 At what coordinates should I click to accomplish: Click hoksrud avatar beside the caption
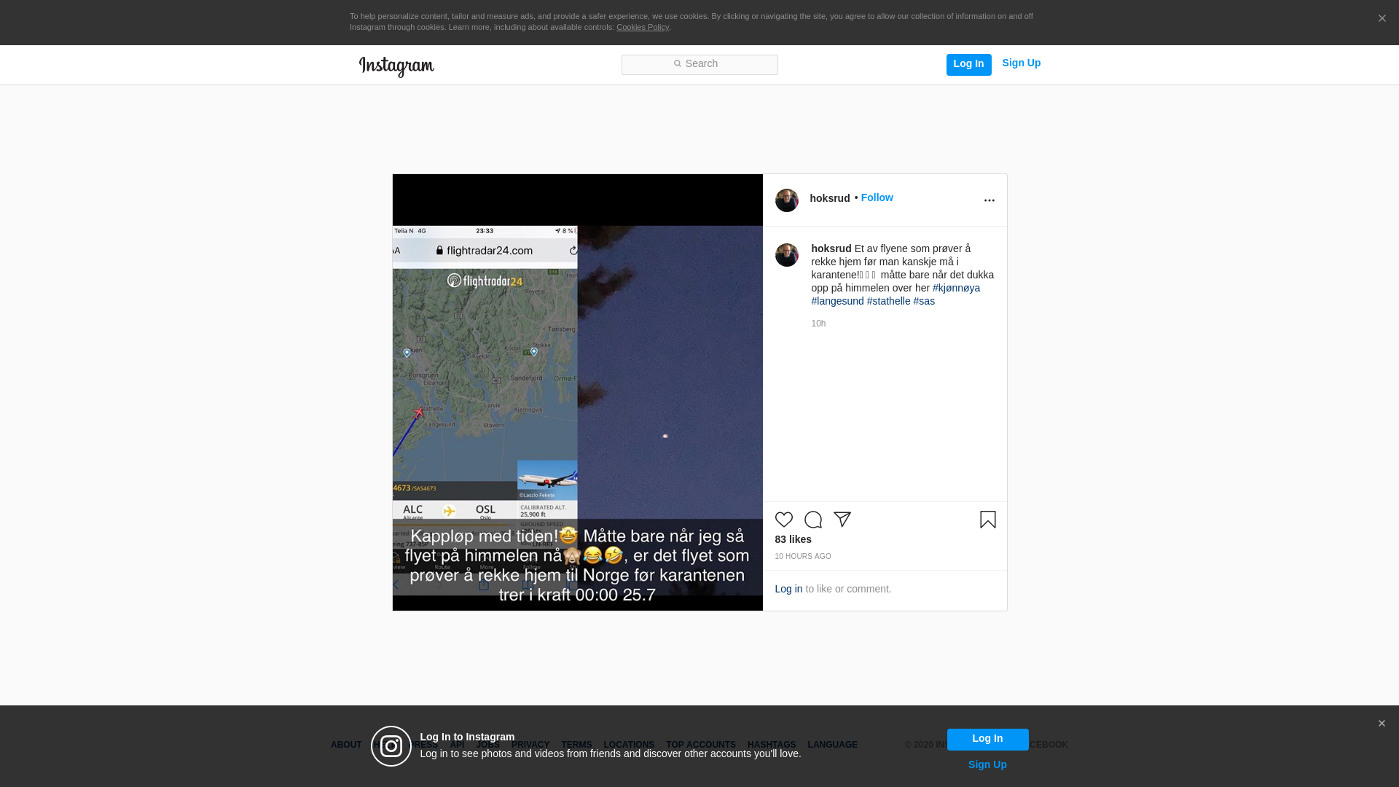787,255
